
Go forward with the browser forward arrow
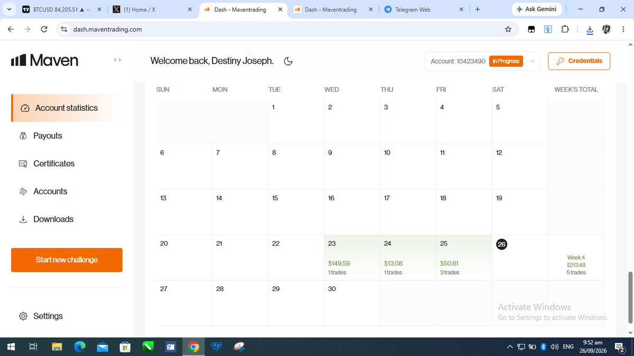point(27,30)
